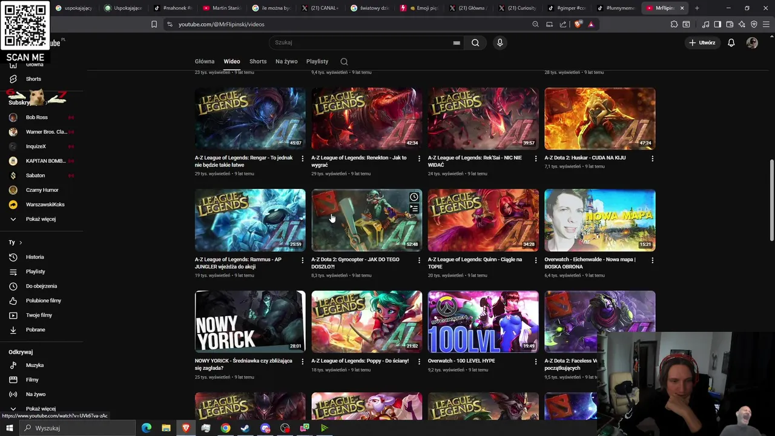Open Leo AI sparkle icon
Viewport: 775px width, 436px height.
click(x=742, y=24)
